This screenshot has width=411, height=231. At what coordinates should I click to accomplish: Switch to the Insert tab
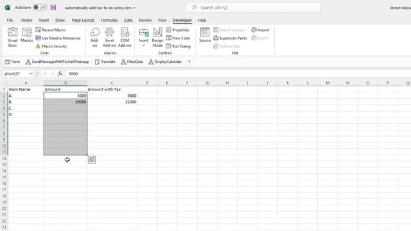click(x=44, y=20)
